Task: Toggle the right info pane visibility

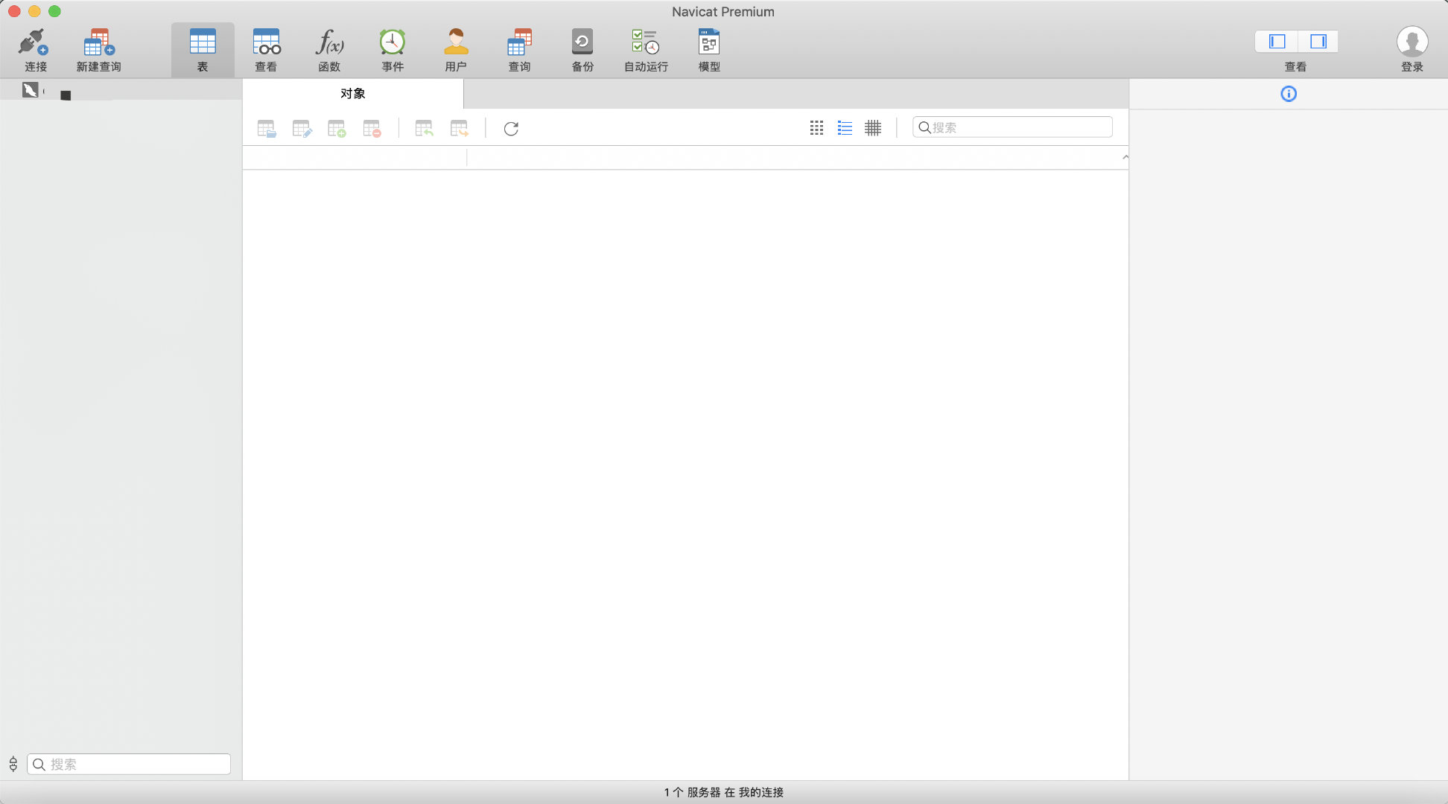Action: point(1318,42)
